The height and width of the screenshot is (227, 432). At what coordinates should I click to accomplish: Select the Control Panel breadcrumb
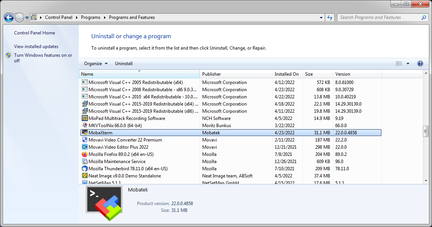tap(59, 17)
